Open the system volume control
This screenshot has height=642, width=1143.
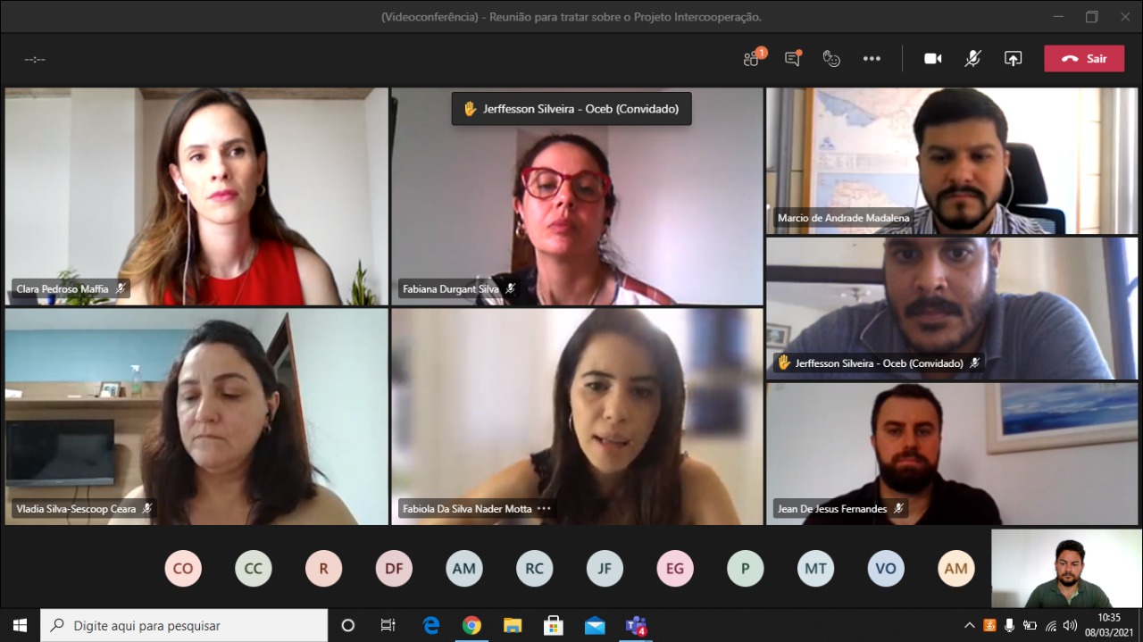1070,625
